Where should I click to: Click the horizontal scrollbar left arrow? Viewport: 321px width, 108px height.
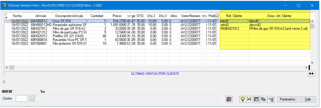pos(6,67)
